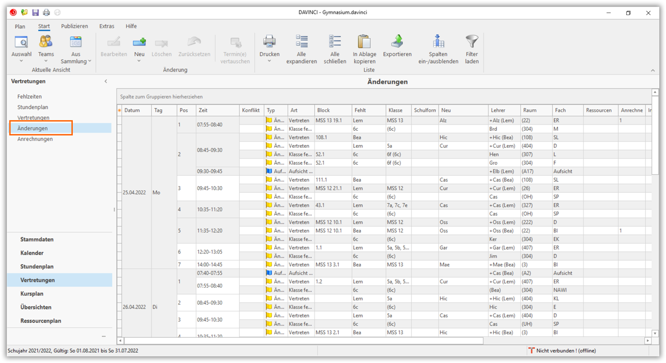Open the Stundenplan navigation section
Viewport: 666px width, 363px height.
coord(37,267)
